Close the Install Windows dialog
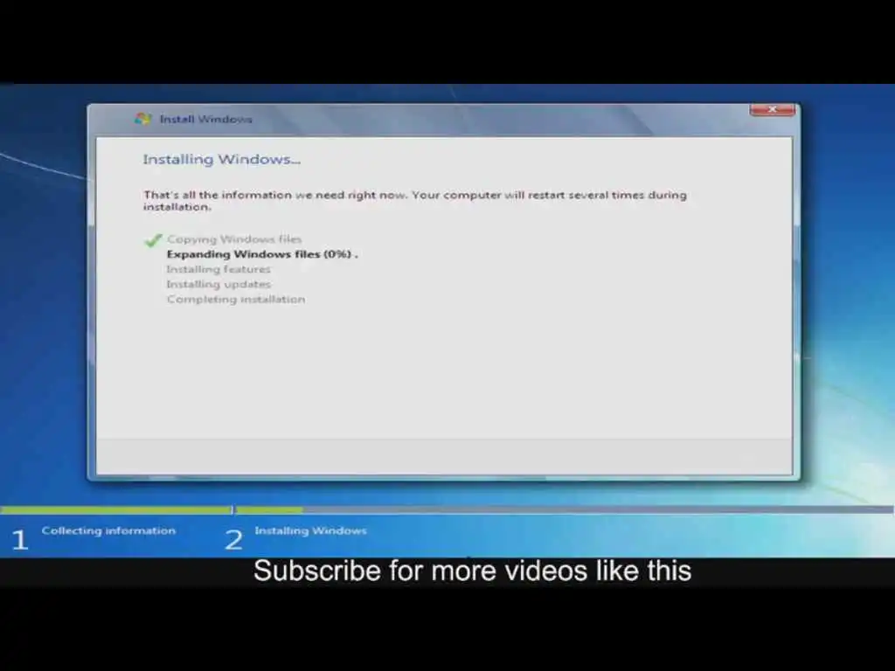This screenshot has height=671, width=895. pyautogui.click(x=773, y=109)
